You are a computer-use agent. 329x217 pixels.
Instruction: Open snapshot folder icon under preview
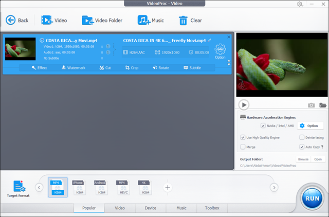tap(323, 105)
